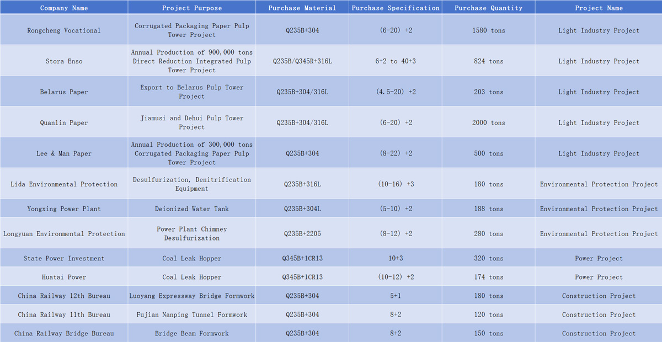Click the Q235B+304L material cell
This screenshot has width=662, height=342.
pos(302,209)
